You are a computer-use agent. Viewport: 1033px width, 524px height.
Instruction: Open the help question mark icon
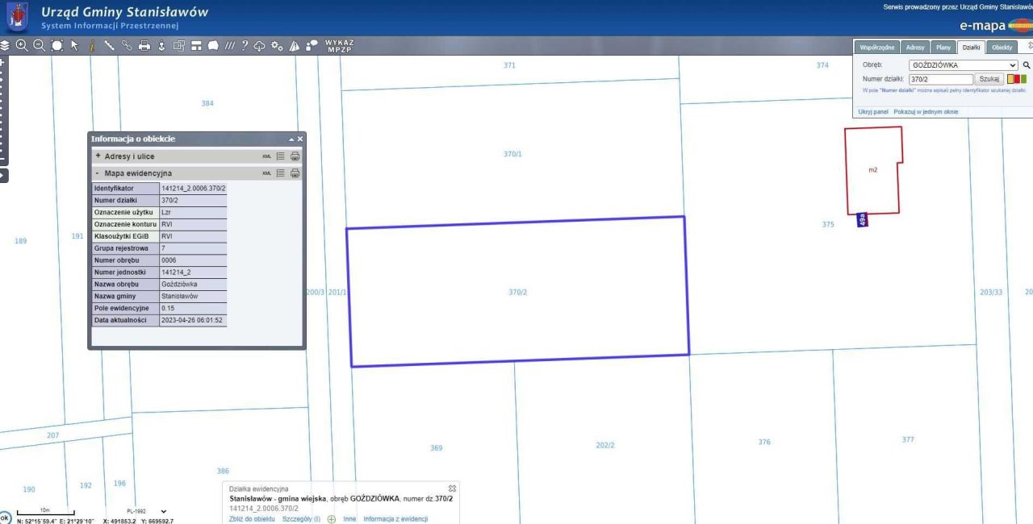point(244,47)
